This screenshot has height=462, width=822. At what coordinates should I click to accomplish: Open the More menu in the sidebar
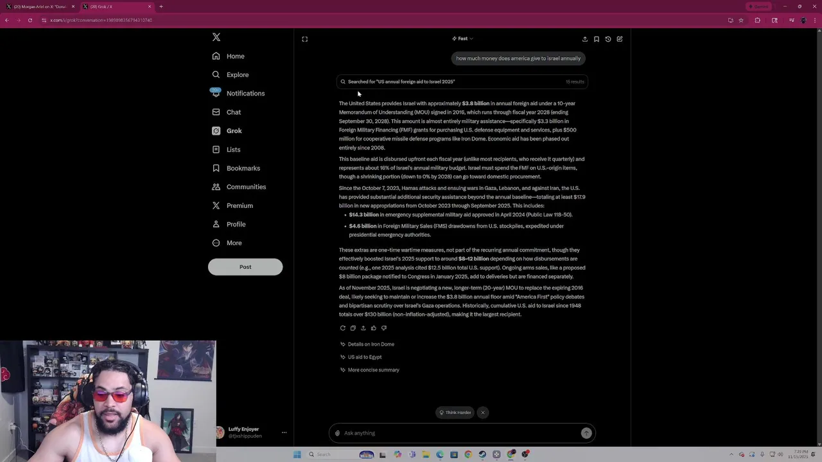click(227, 243)
